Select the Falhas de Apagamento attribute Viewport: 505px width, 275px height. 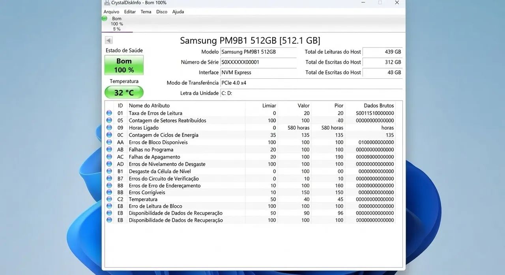click(x=154, y=157)
